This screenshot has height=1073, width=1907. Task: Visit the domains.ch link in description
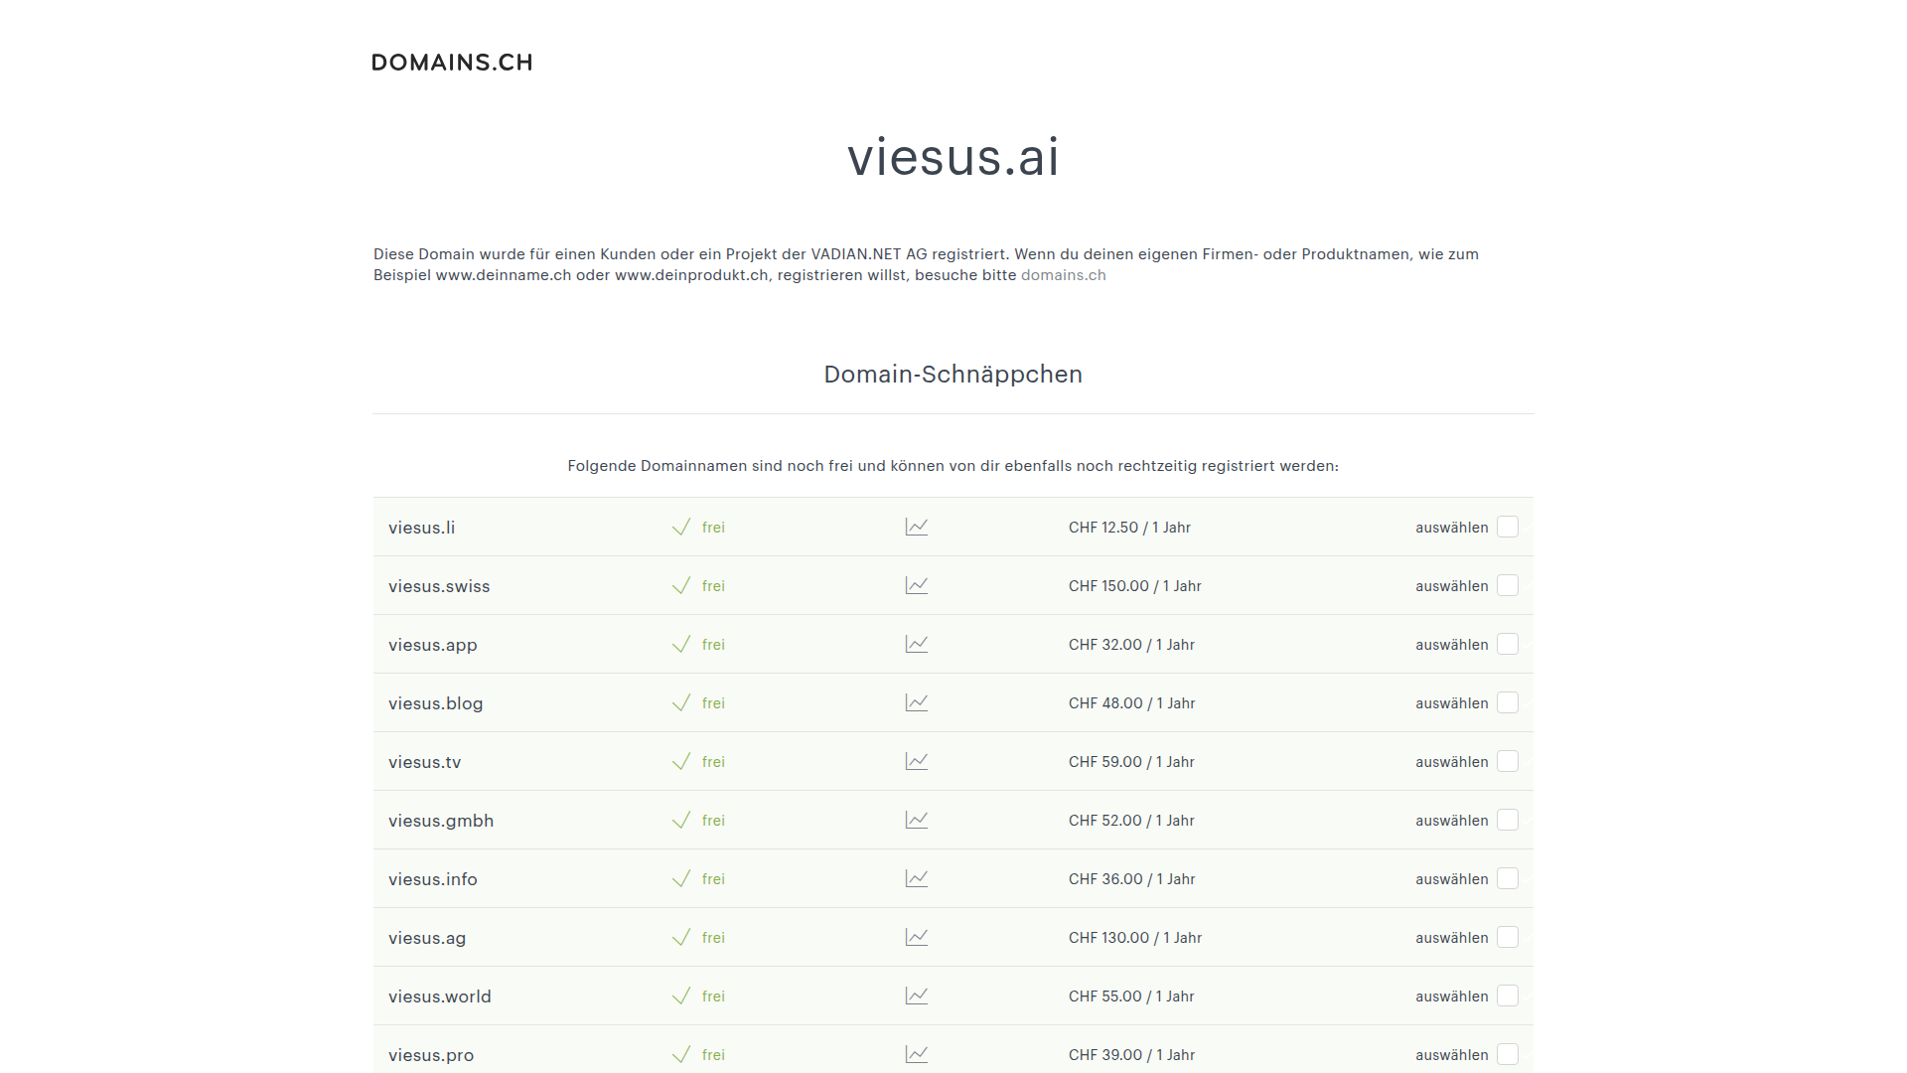1063,275
